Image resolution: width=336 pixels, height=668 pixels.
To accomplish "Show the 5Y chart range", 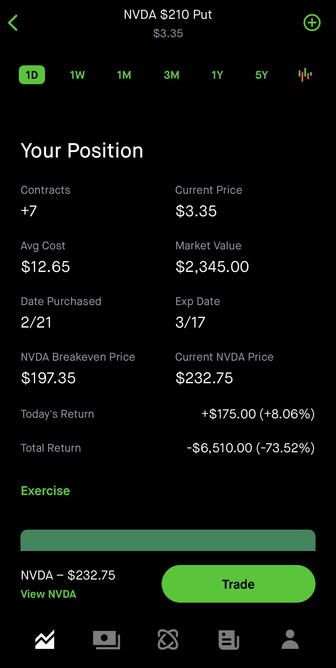I will 262,75.
